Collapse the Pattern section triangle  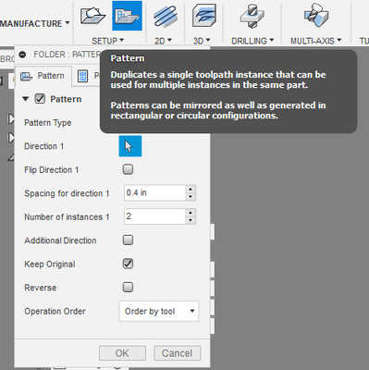(26, 99)
